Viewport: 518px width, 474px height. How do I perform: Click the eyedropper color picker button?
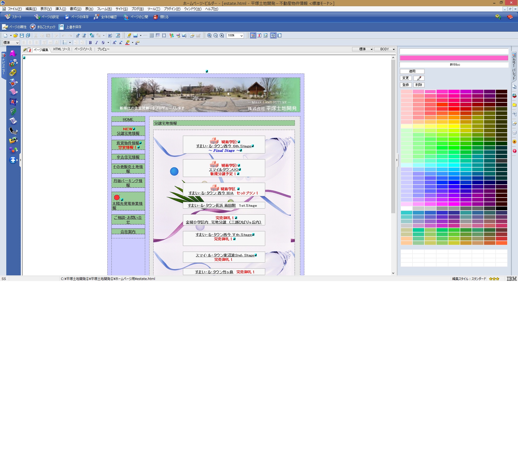[x=419, y=78]
